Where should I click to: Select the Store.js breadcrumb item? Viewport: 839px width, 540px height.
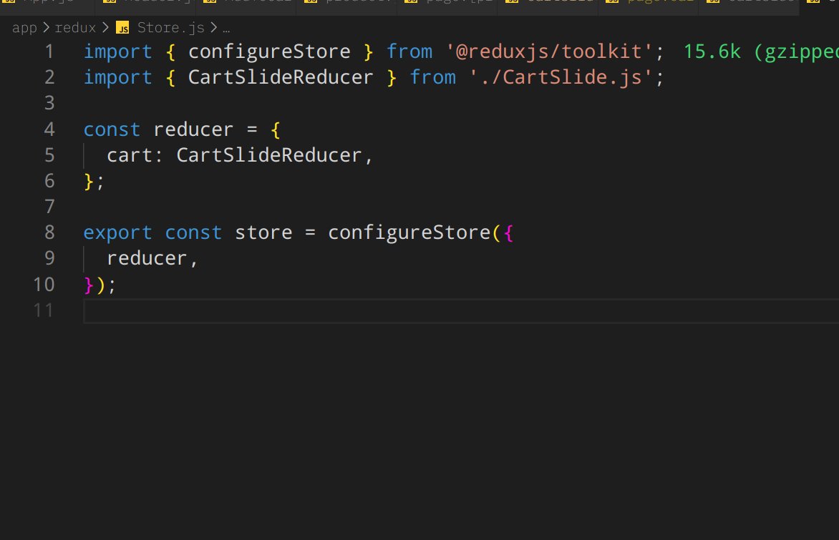[170, 29]
